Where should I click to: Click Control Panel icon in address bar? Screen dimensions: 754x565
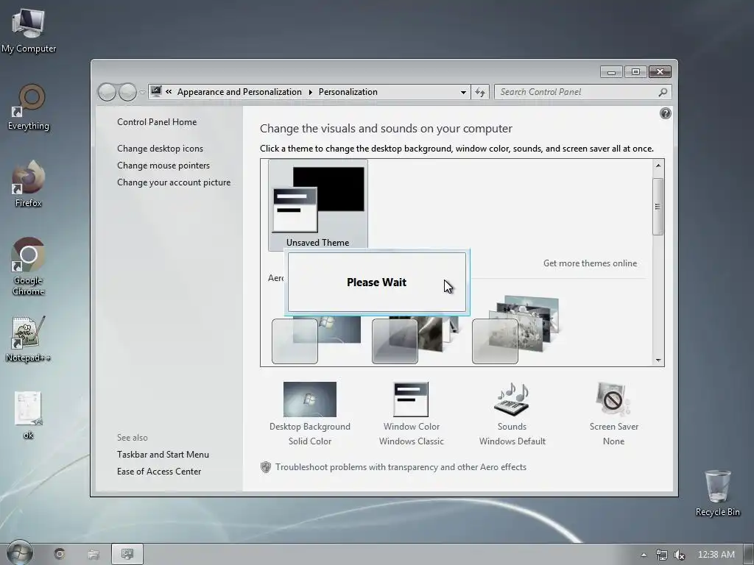pos(156,90)
